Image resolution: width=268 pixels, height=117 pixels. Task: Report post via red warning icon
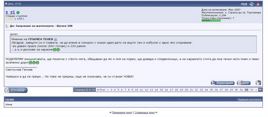[x=258, y=4]
